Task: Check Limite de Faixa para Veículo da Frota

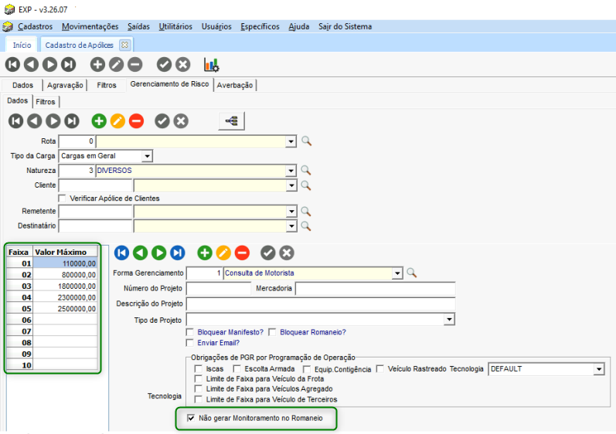Action: (199, 378)
